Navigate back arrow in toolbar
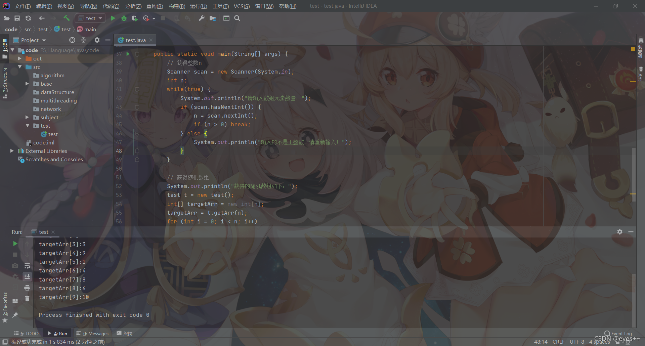This screenshot has height=346, width=645. [x=42, y=18]
